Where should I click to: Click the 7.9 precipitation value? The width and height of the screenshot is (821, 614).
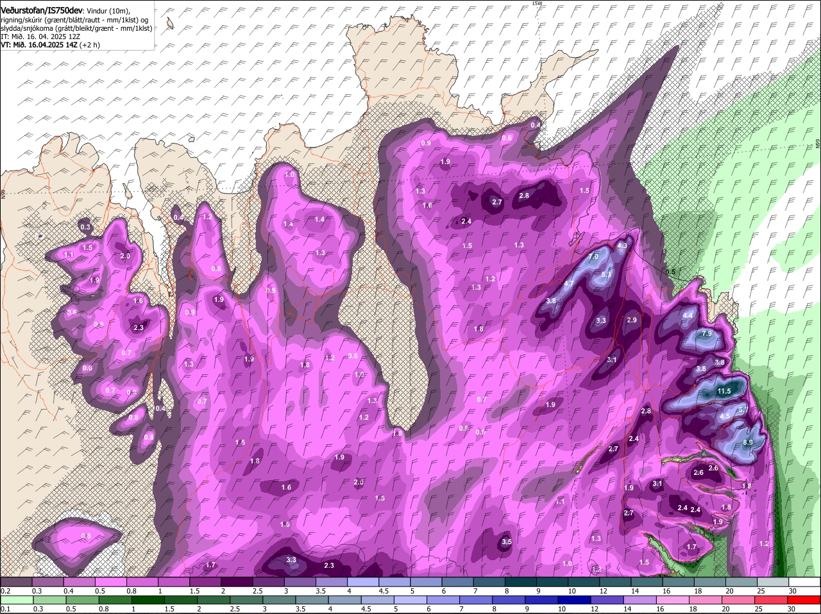[707, 334]
